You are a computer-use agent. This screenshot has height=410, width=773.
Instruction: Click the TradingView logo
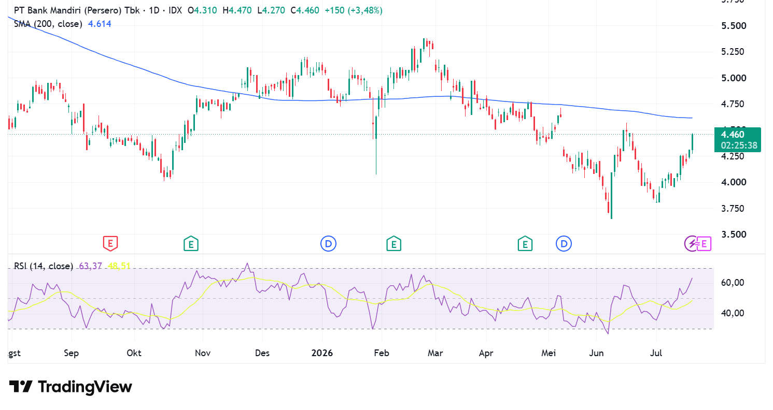point(71,387)
